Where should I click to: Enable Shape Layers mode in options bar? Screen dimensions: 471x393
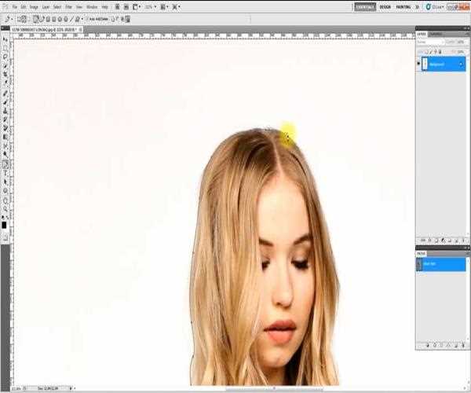18,19
